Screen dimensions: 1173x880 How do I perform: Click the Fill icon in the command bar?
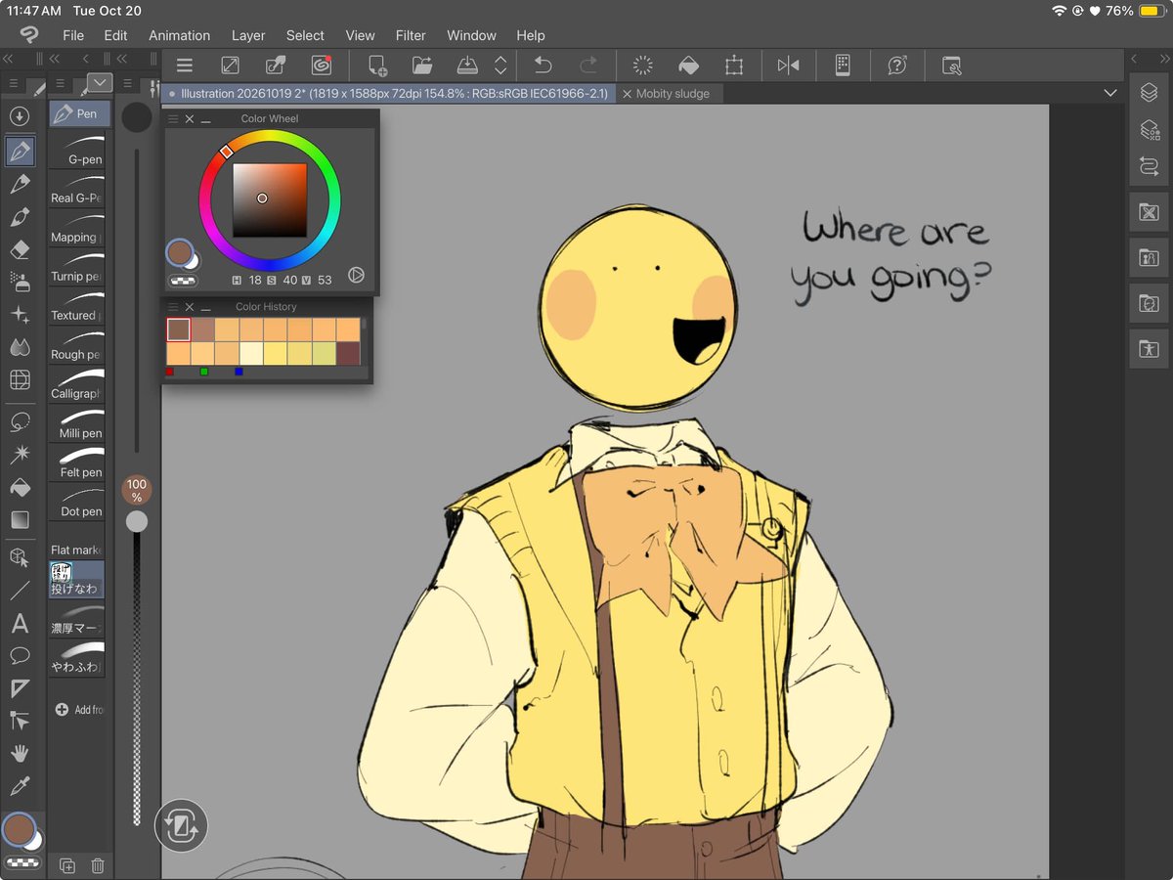[x=688, y=66]
